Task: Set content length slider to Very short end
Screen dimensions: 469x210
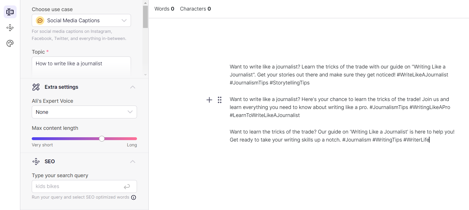Action: click(x=33, y=139)
